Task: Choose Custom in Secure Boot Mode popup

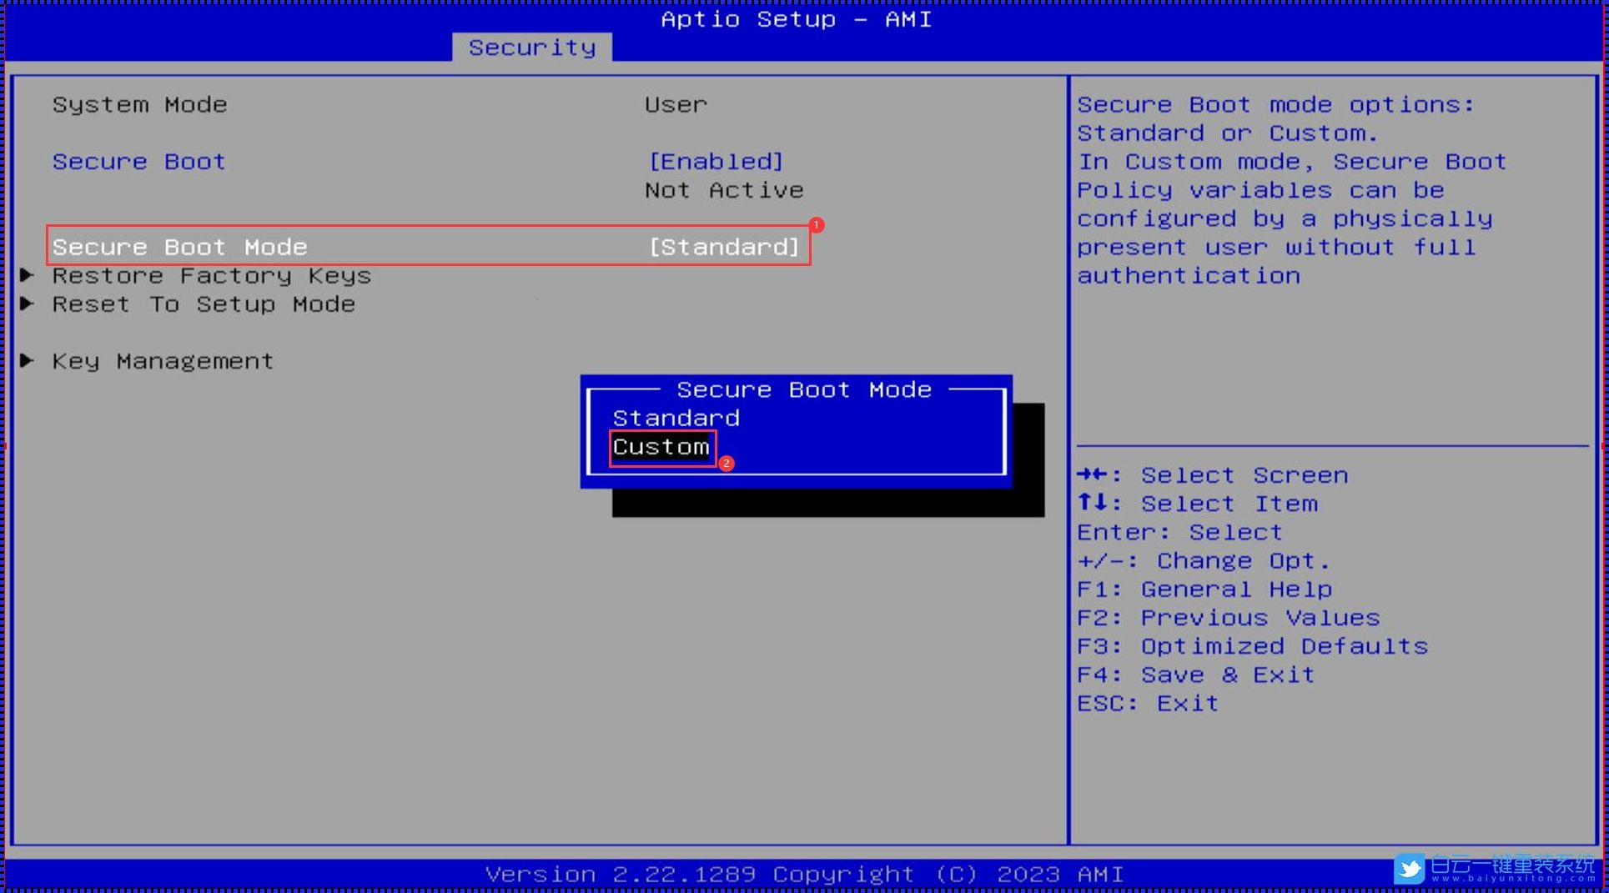Action: pos(661,448)
